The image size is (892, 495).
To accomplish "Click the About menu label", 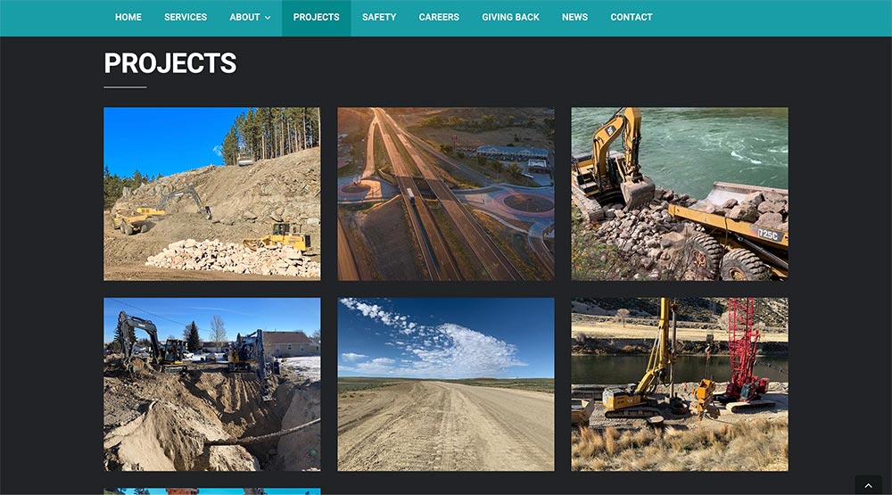I will coord(244,17).
